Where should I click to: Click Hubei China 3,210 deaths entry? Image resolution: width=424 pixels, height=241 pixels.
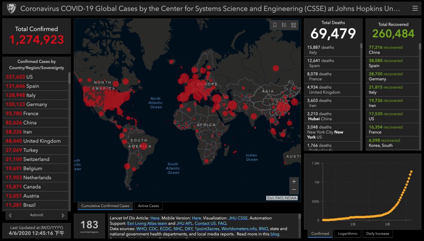[x=332, y=116]
